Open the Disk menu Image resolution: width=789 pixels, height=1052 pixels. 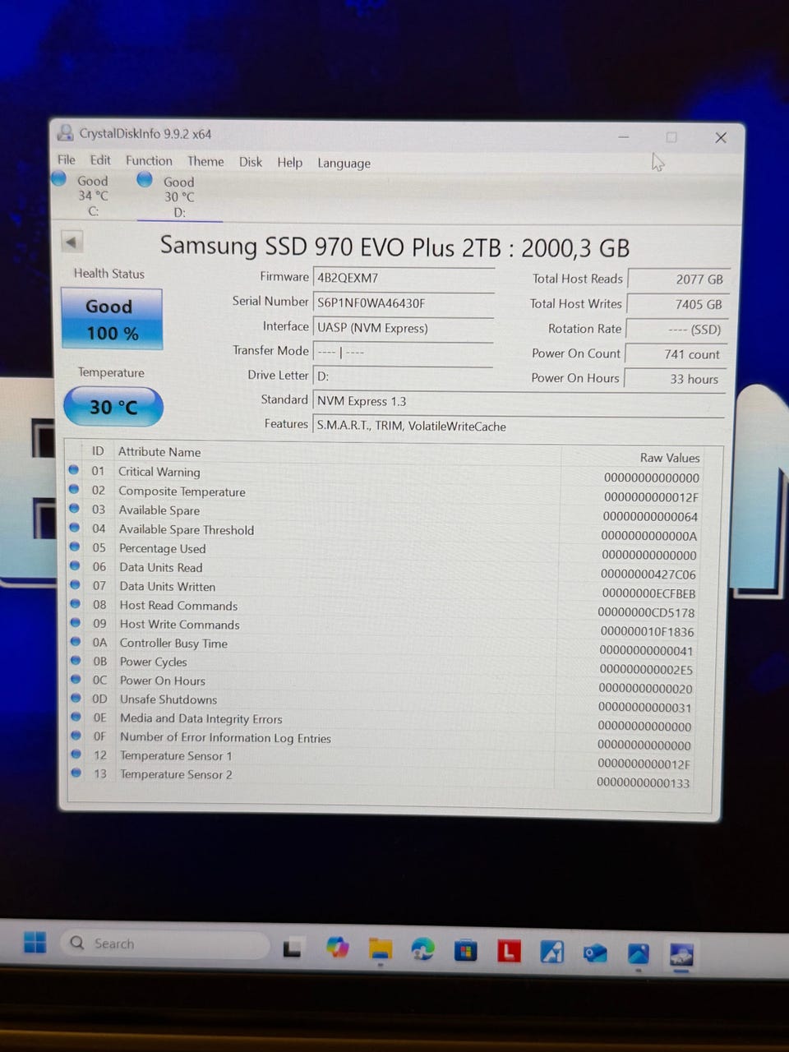pos(251,162)
